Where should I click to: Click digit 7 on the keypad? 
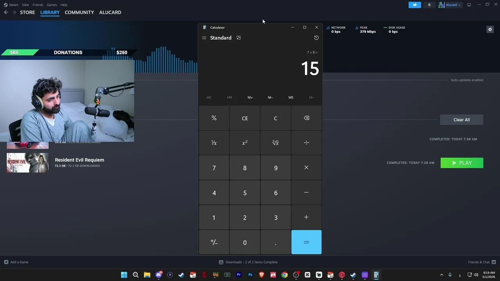click(214, 168)
